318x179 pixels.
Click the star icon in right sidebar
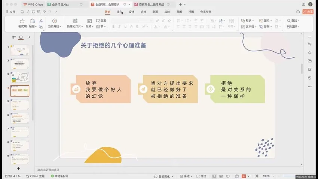[x=310, y=52]
